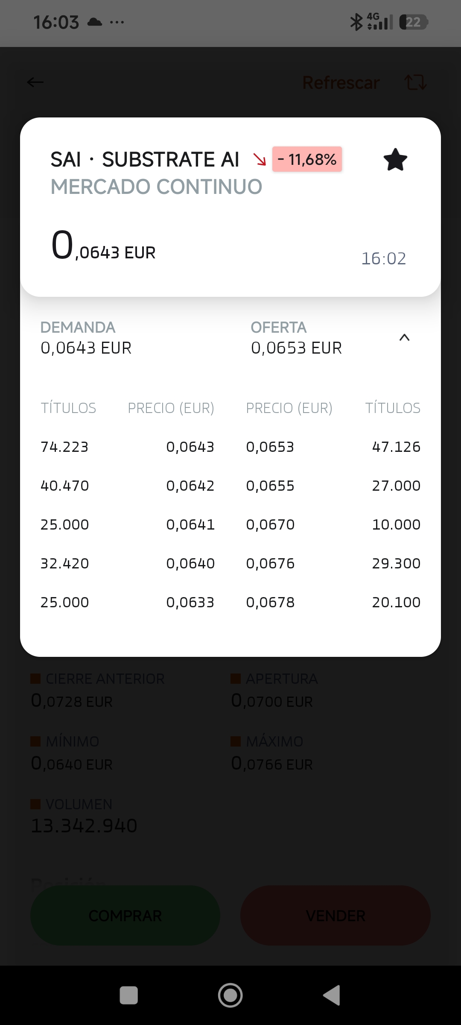Screen dimensions: 461x1025
Task: Tap the -11,68% change badge
Action: point(307,159)
